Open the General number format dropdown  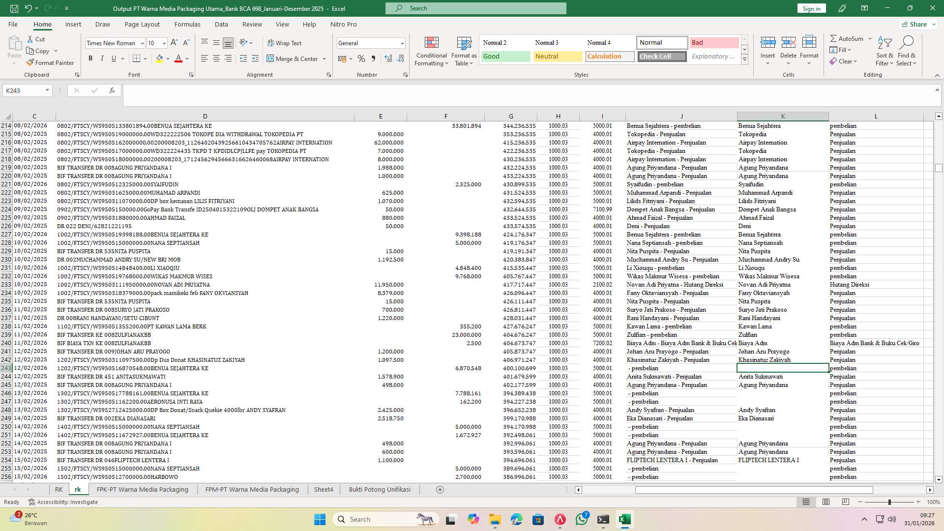pos(402,43)
